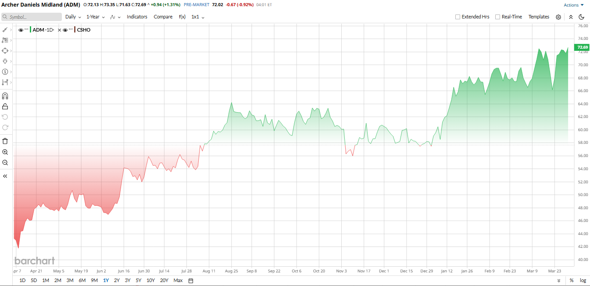The height and width of the screenshot is (286, 590).
Task: Open the Fibonacci tools group icon
Action: (x=5, y=40)
